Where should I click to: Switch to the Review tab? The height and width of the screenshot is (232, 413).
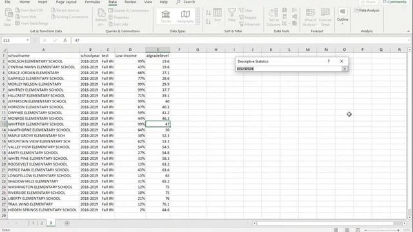pos(130,2)
